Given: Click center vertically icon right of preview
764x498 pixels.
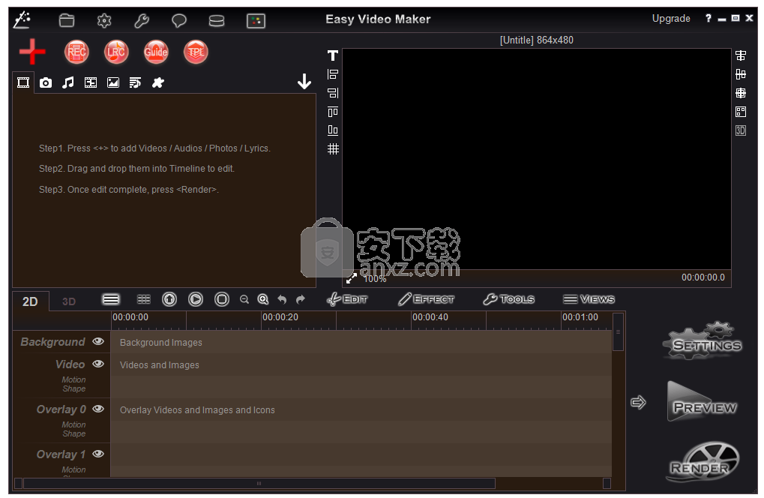Looking at the screenshot, I should (x=741, y=74).
